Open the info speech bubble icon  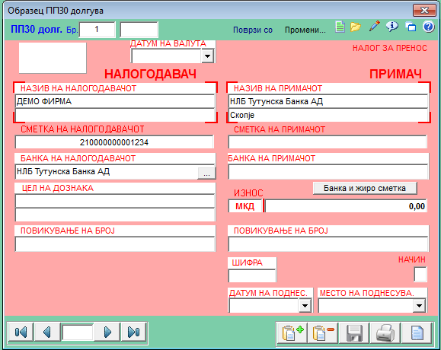pyautogui.click(x=392, y=27)
